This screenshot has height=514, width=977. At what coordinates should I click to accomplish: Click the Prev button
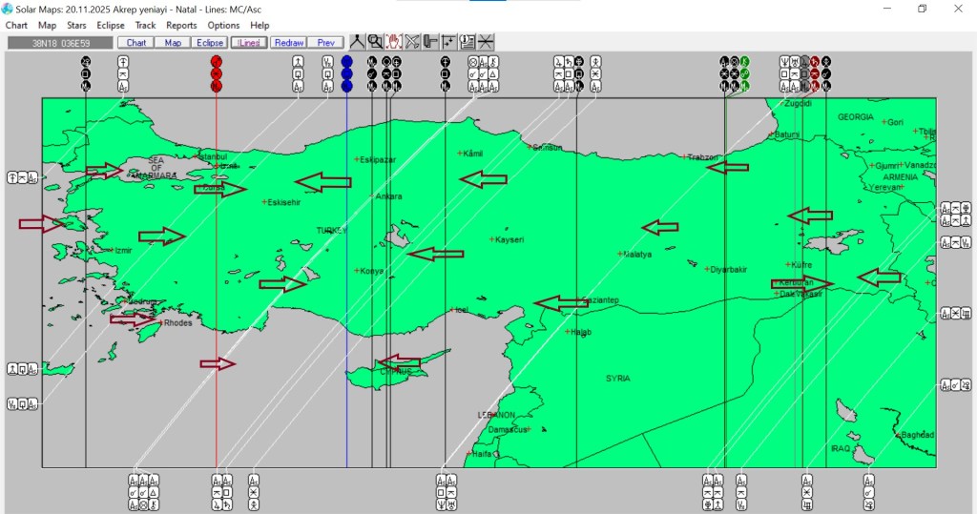[325, 43]
